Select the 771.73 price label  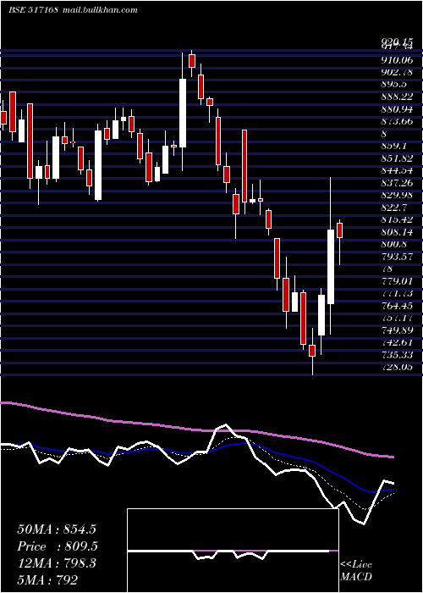coord(397,293)
